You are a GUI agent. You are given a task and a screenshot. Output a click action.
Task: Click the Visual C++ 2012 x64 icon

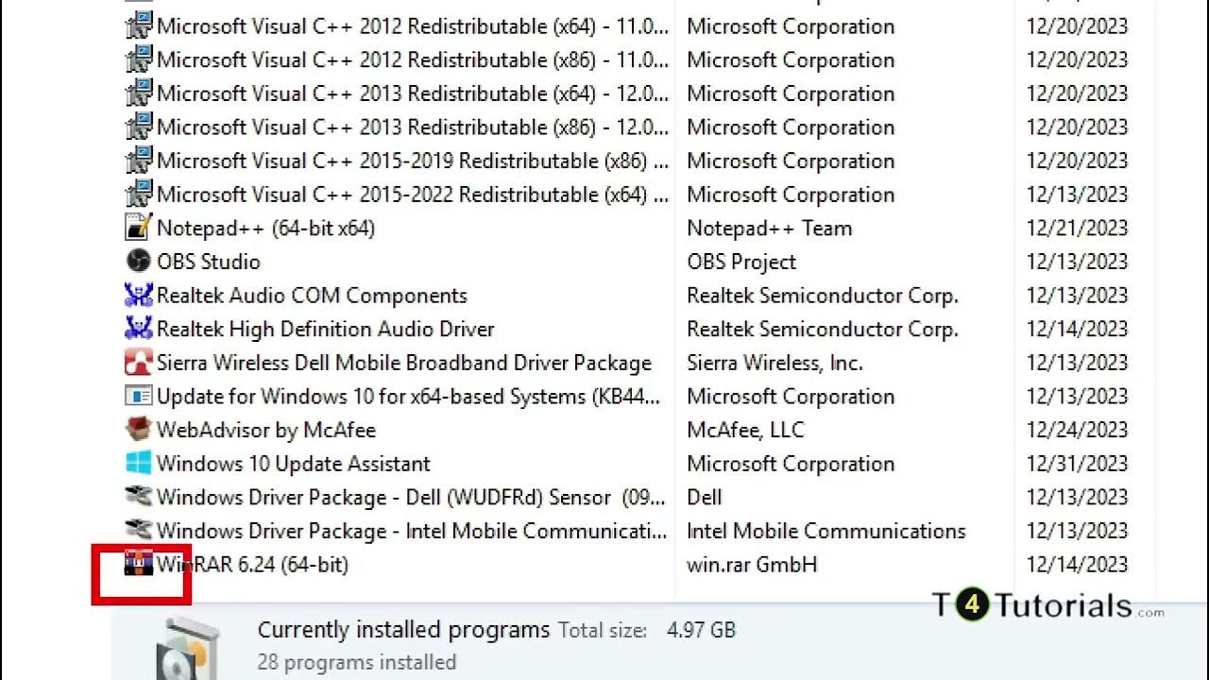pos(139,26)
